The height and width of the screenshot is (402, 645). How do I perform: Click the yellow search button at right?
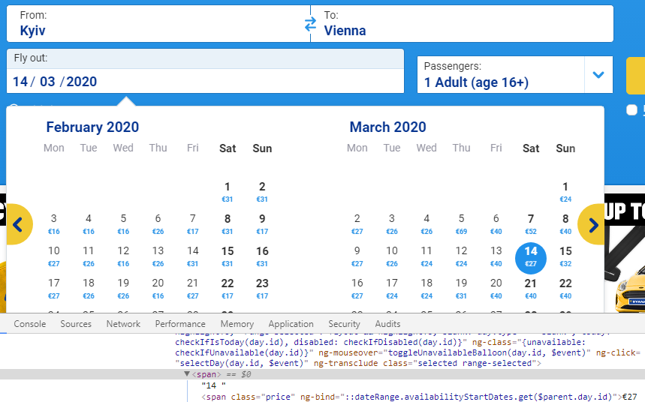635,75
